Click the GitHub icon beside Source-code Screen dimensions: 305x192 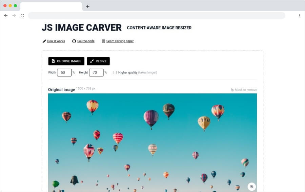tap(74, 41)
